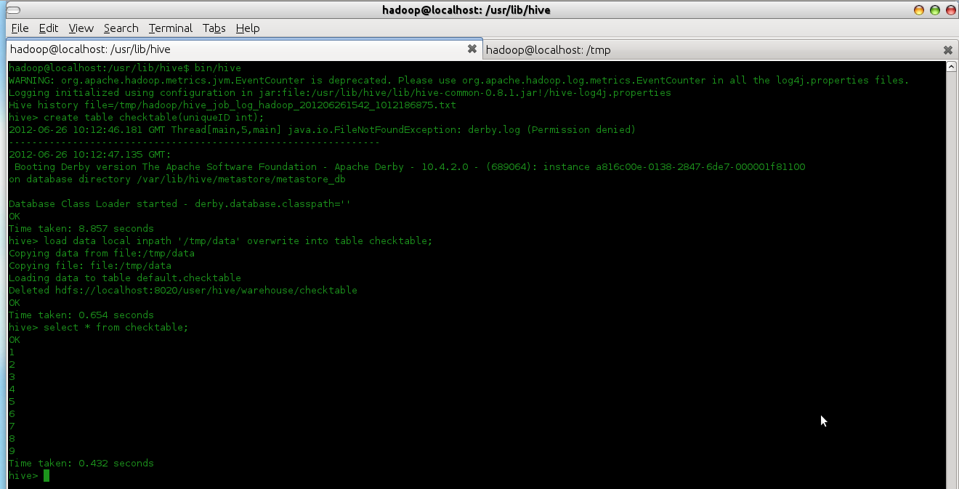Click the 'bin/hive' shell command line

pos(125,68)
